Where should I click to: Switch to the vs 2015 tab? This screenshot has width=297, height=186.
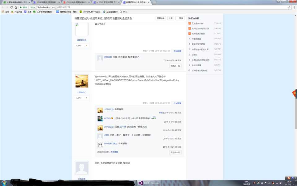[x=106, y=2]
